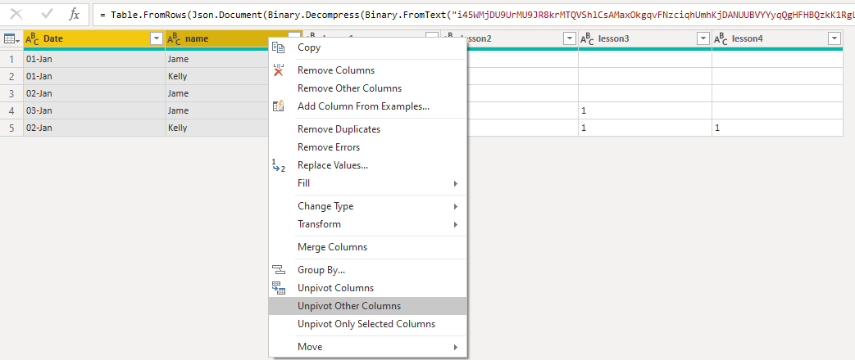Screen dimensions: 855x360
Task: Select Unpivot Columns
Action: (x=367, y=287)
